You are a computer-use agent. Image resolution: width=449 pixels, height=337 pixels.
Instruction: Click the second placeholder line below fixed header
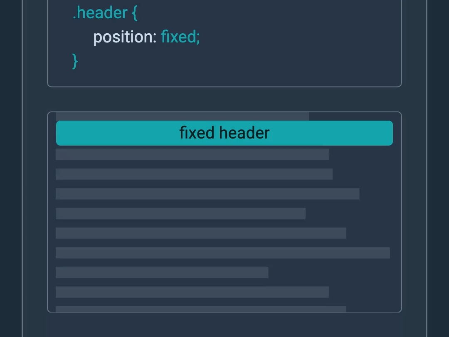(194, 174)
